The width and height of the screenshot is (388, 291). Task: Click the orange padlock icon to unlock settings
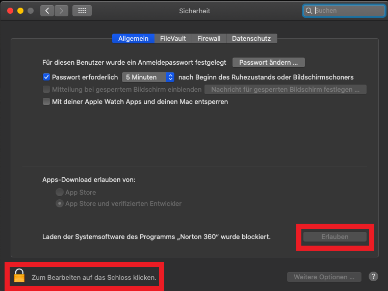click(x=19, y=275)
